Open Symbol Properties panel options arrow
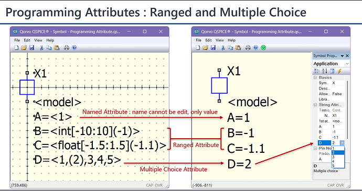The image size is (362, 191). pos(342,56)
